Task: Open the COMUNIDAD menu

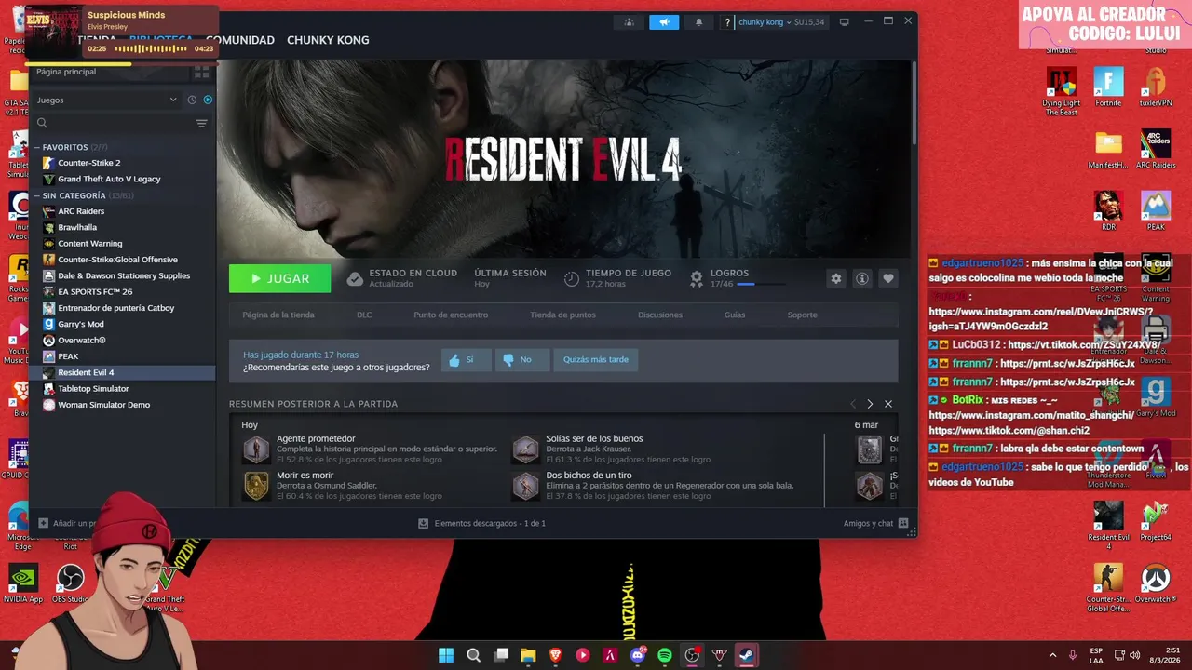Action: pos(240,40)
